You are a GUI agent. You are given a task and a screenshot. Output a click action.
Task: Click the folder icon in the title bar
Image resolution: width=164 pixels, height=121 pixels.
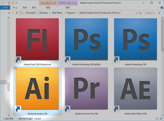coord(3,3)
